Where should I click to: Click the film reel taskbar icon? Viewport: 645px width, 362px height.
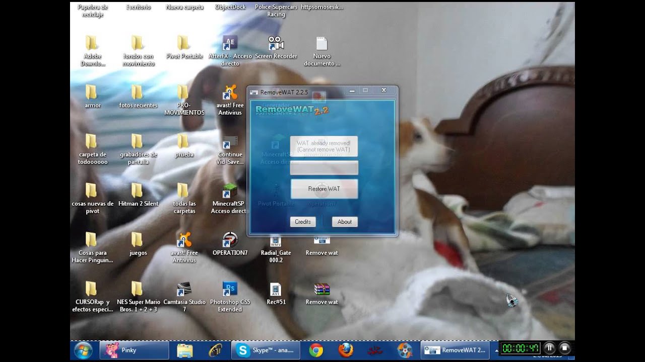coord(404,350)
